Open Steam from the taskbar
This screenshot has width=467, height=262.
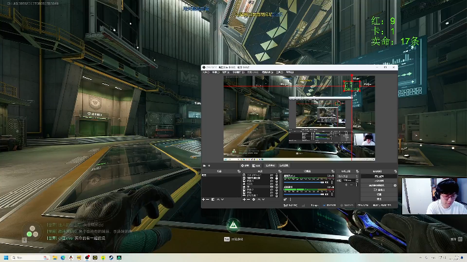pyautogui.click(x=111, y=257)
